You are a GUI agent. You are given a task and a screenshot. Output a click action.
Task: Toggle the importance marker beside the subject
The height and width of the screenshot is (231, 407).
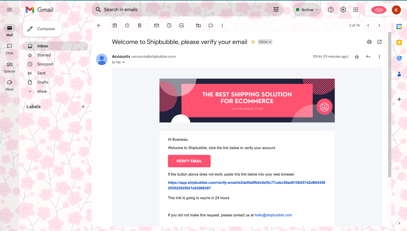(x=253, y=42)
